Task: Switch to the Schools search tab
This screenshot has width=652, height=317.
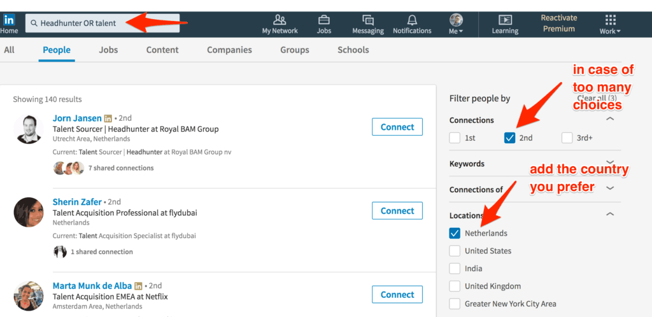Action: 353,50
